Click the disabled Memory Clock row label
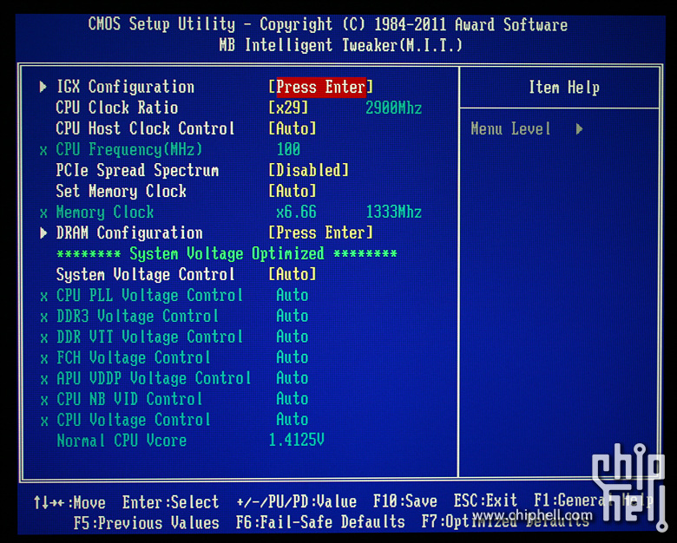This screenshot has height=543, width=677. pyautogui.click(x=105, y=213)
